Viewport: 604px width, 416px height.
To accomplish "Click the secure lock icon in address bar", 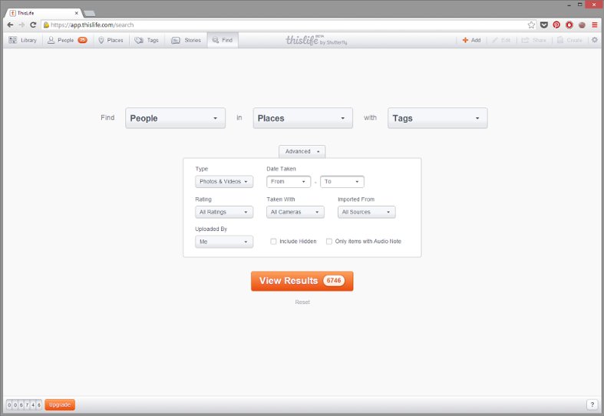I will pyautogui.click(x=46, y=25).
